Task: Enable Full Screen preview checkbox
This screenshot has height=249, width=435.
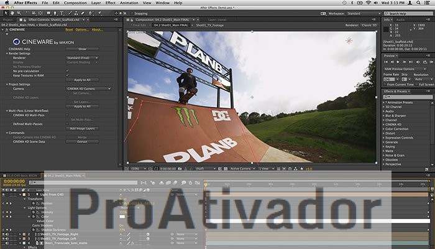Action: [x=417, y=85]
